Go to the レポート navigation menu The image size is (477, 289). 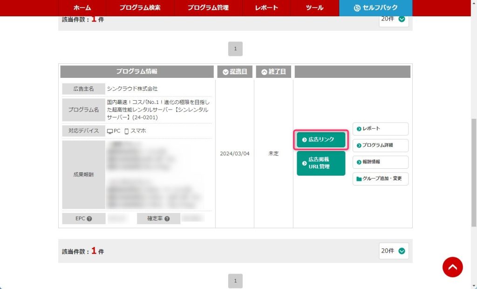[x=266, y=8]
